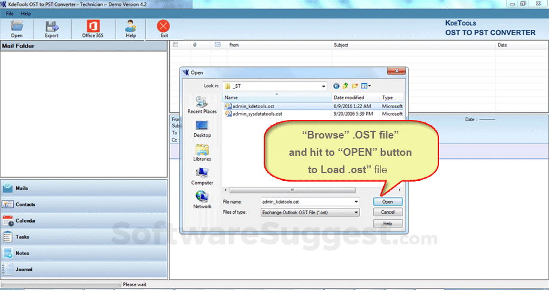Viewport: 549px width, 292px height.
Task: Click the Cancel button in dialog
Action: [x=388, y=212]
